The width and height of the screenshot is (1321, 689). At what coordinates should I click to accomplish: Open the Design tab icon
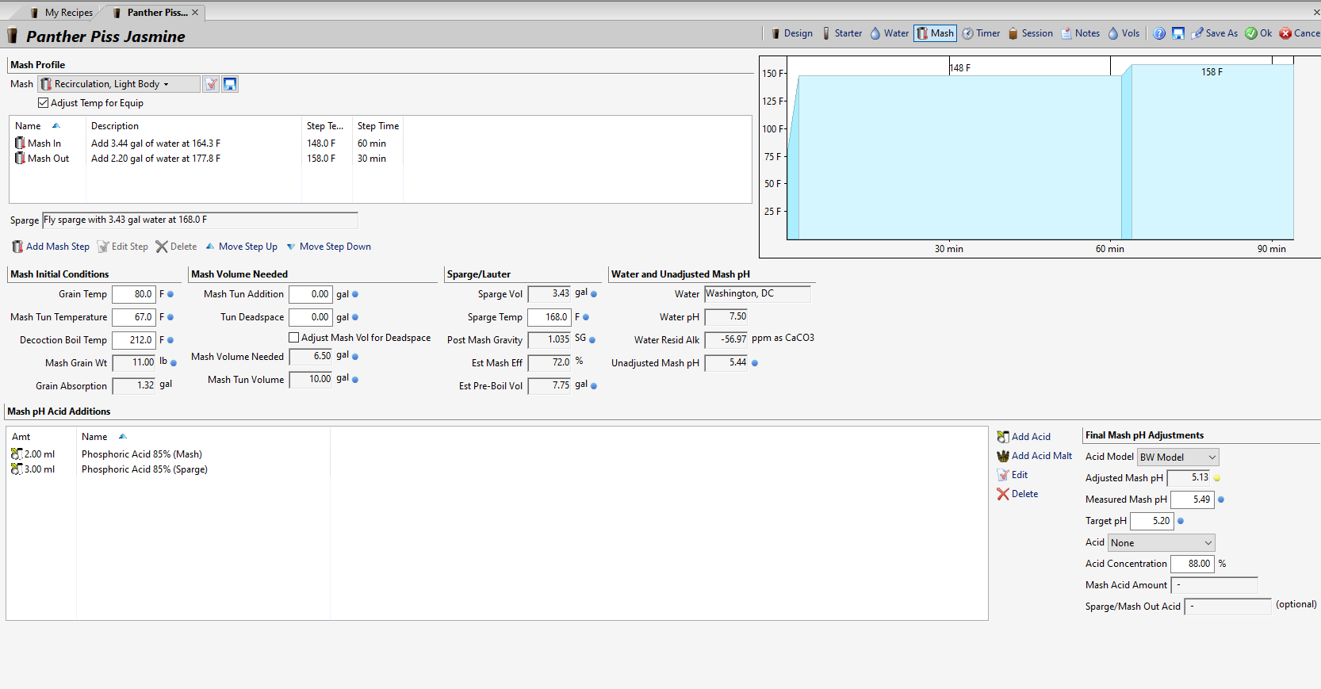click(775, 33)
